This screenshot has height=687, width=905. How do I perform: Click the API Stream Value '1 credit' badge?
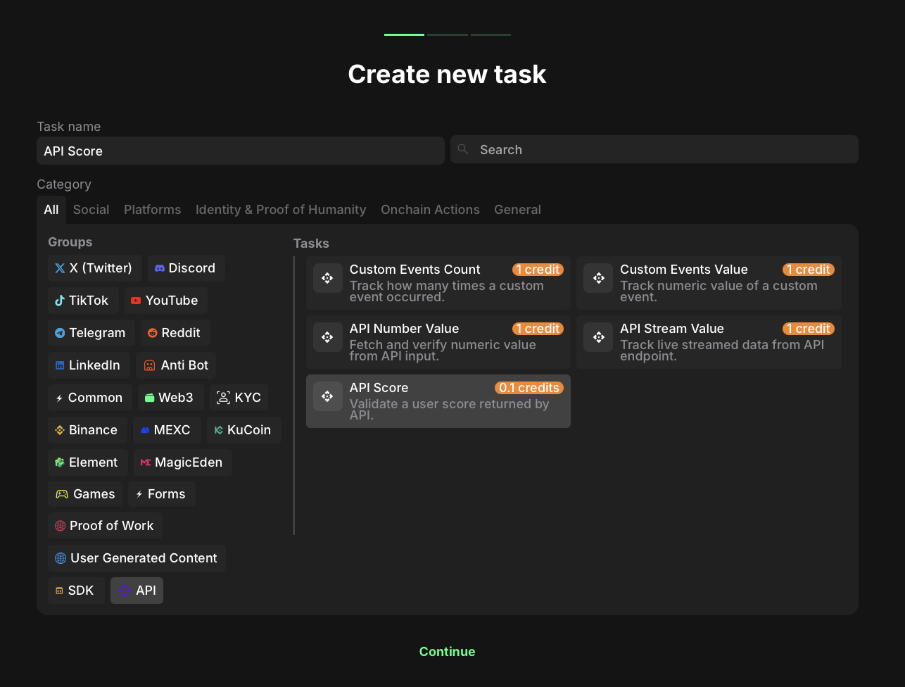[808, 329]
